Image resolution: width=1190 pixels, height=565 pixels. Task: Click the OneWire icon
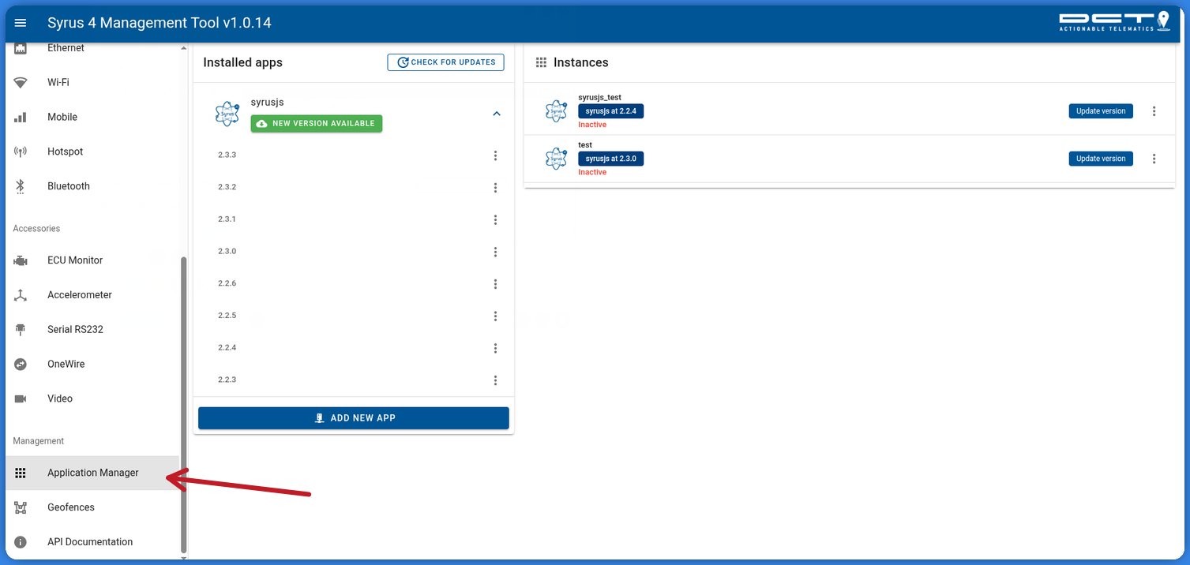click(x=21, y=365)
